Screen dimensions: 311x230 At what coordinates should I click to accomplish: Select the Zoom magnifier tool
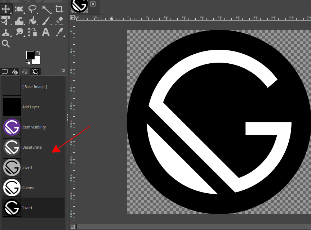tap(6, 44)
